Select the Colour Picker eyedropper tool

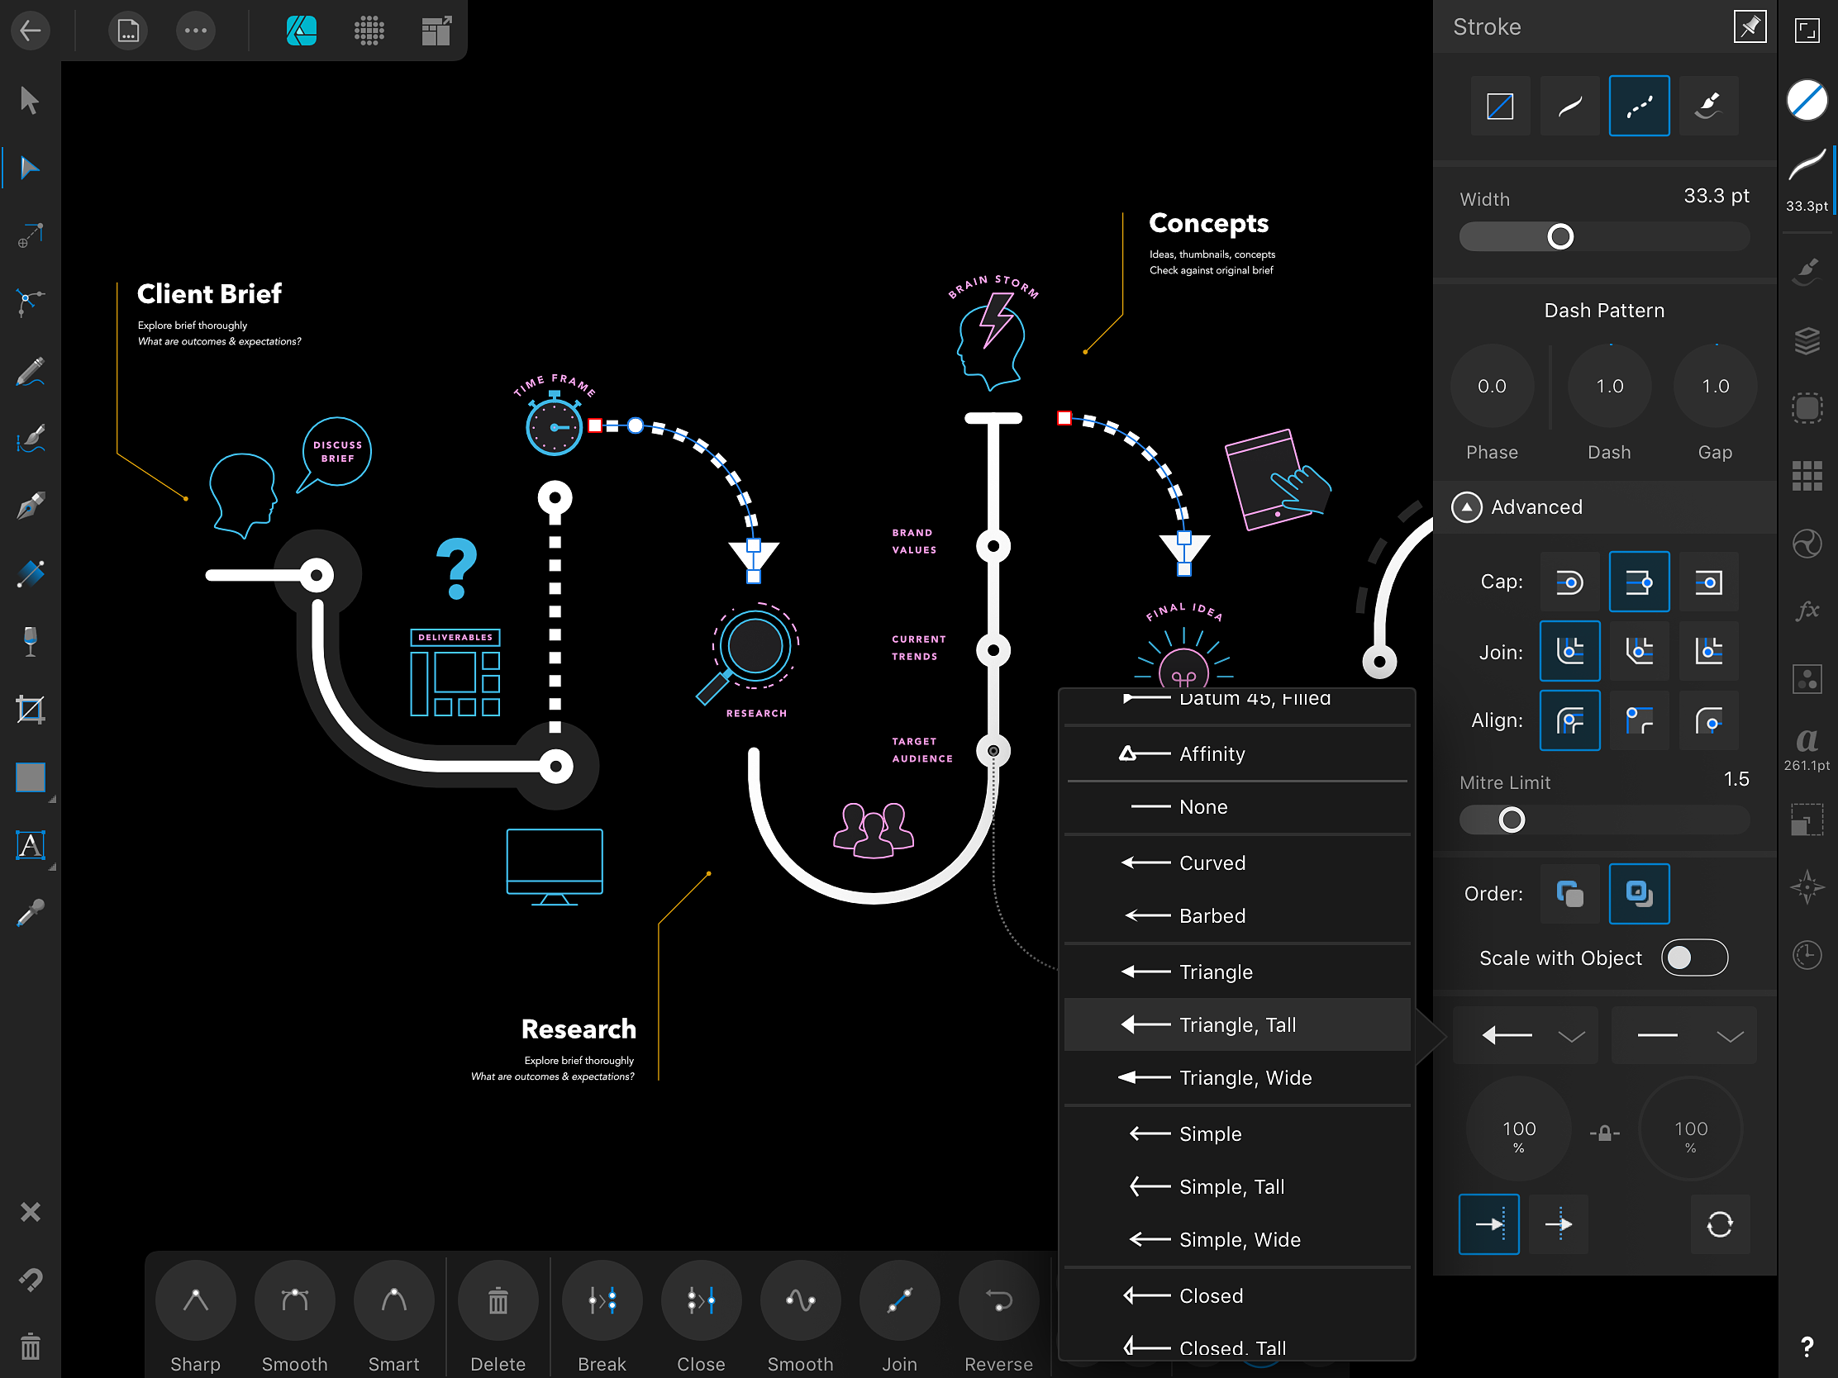pyautogui.click(x=30, y=914)
